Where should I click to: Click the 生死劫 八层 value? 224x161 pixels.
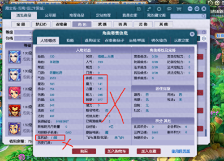[54, 137]
